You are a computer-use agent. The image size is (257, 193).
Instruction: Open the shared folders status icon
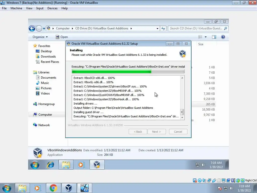[219, 180]
